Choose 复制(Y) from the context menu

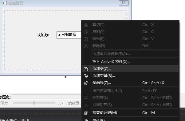(x=130, y=32)
